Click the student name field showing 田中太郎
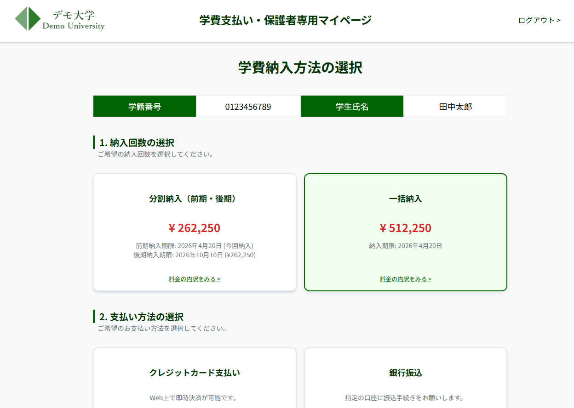Image resolution: width=574 pixels, height=408 pixels. 455,106
